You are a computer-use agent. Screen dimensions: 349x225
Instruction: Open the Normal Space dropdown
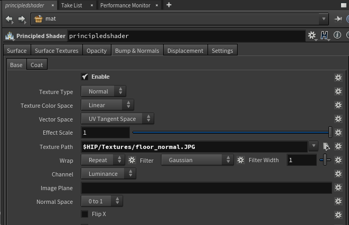pyautogui.click(x=102, y=201)
